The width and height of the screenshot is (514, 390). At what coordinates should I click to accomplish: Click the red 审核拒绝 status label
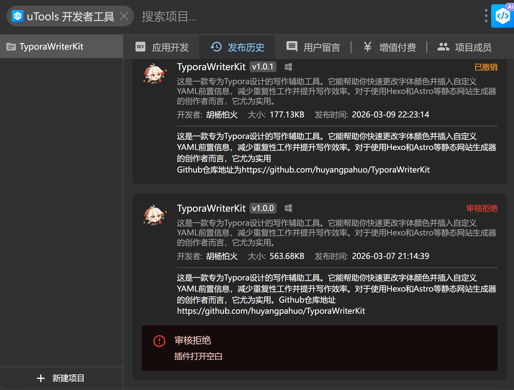pos(482,208)
